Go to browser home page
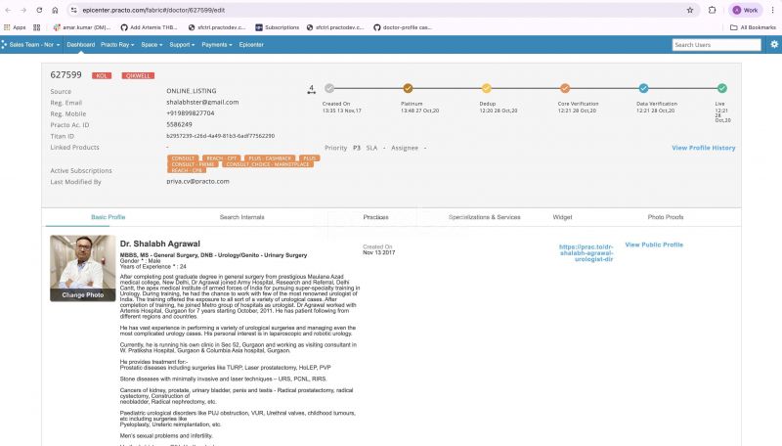The height and width of the screenshot is (446, 782). point(55,10)
